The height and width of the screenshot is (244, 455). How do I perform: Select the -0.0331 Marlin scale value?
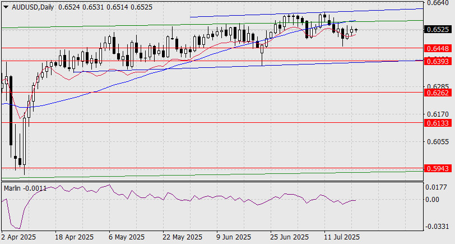(436, 226)
